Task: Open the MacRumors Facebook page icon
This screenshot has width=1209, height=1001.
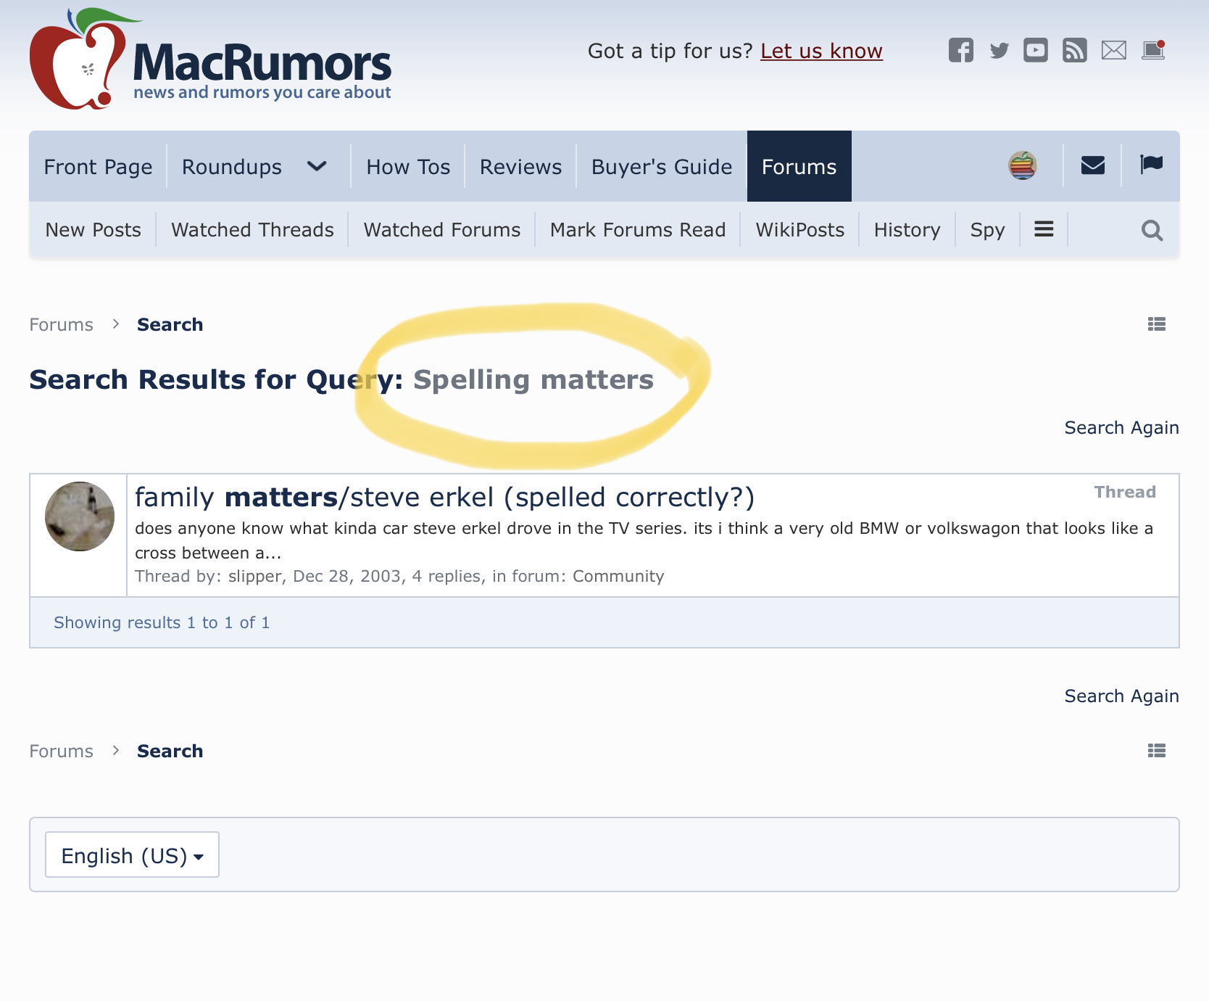Action: [961, 50]
